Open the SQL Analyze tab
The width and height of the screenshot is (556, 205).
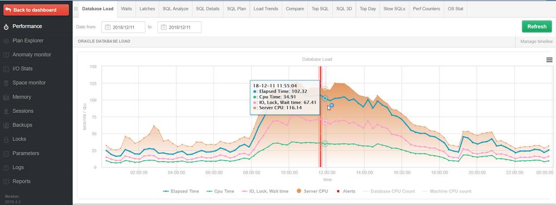(175, 9)
